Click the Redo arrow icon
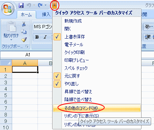154x130 pixels. coord(40,5)
